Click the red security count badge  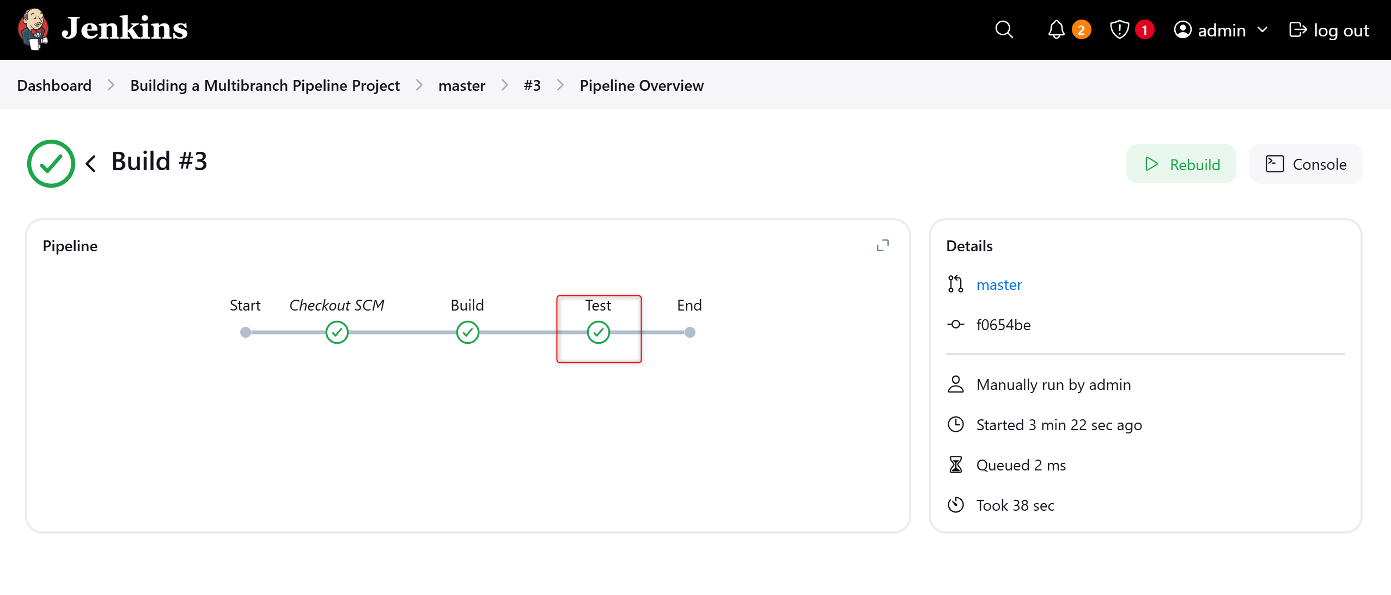point(1144,30)
